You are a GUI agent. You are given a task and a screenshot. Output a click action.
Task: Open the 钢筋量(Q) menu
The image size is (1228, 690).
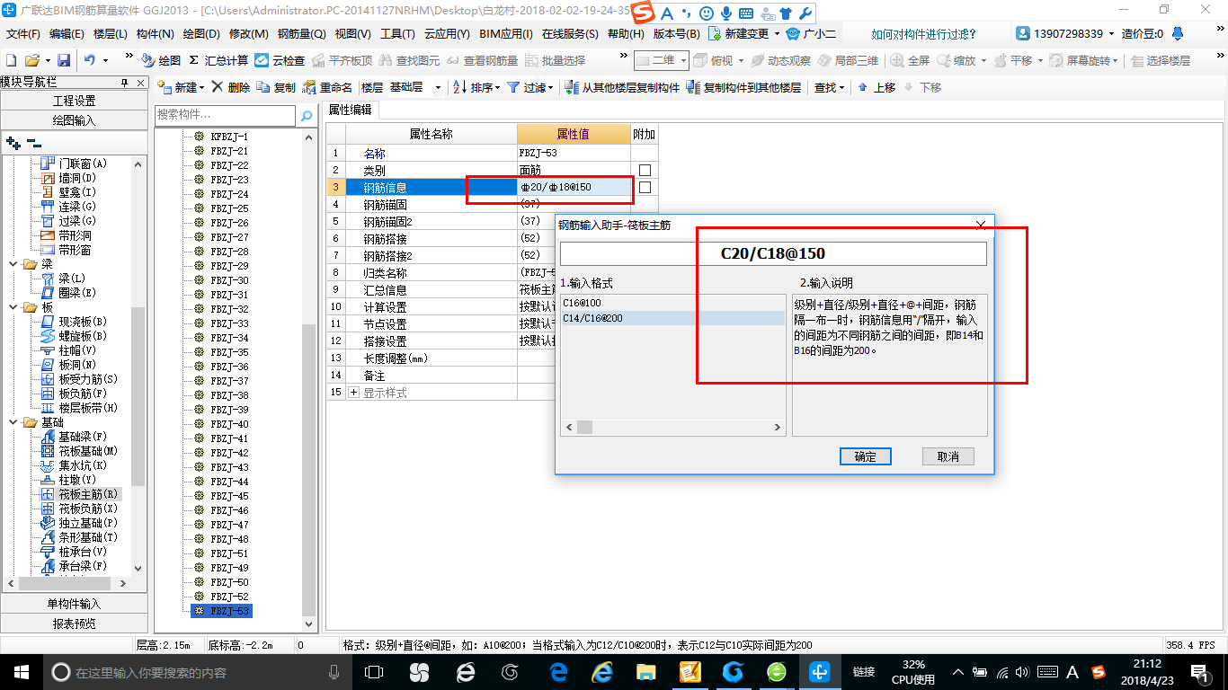point(301,33)
